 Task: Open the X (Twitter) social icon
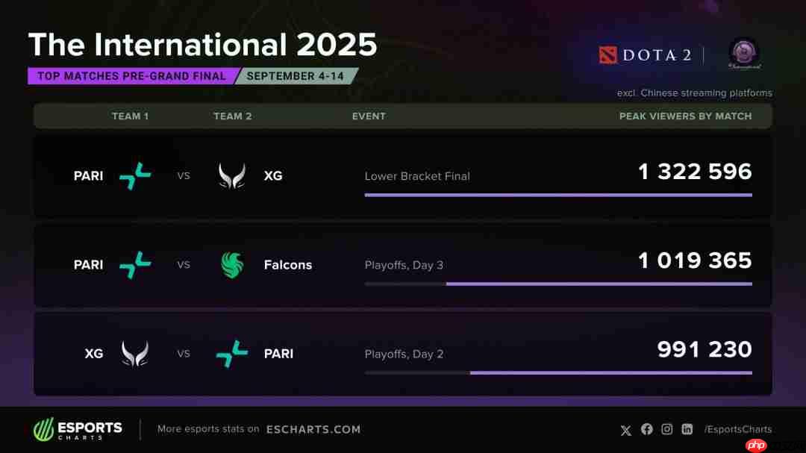[x=625, y=430]
